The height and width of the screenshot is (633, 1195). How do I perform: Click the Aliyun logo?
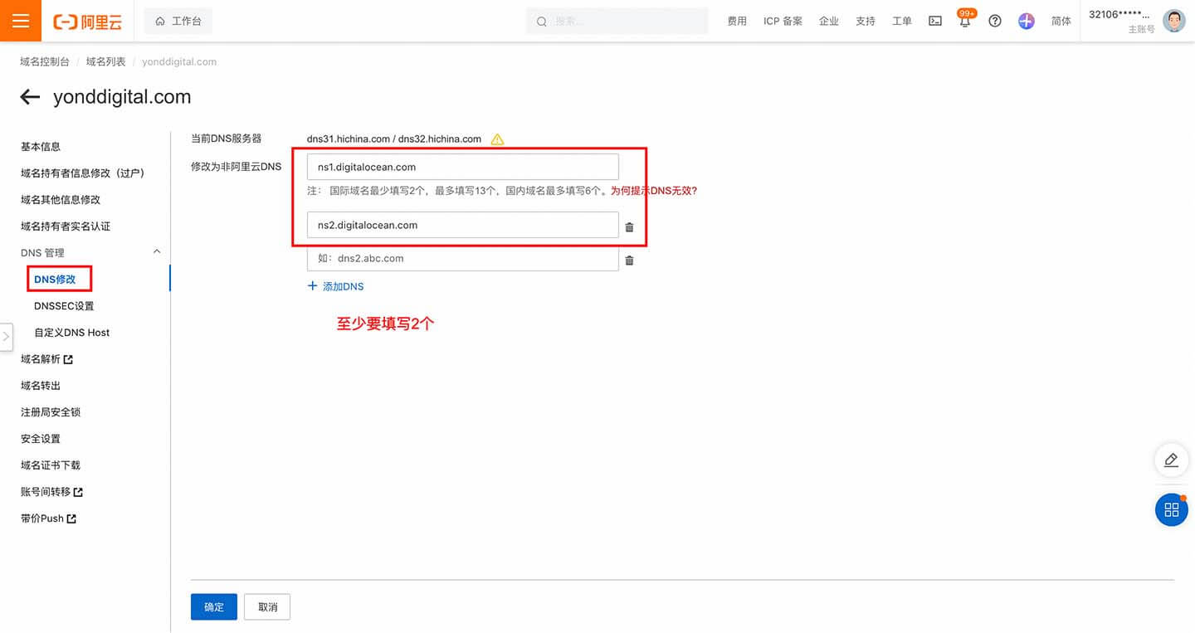(88, 22)
